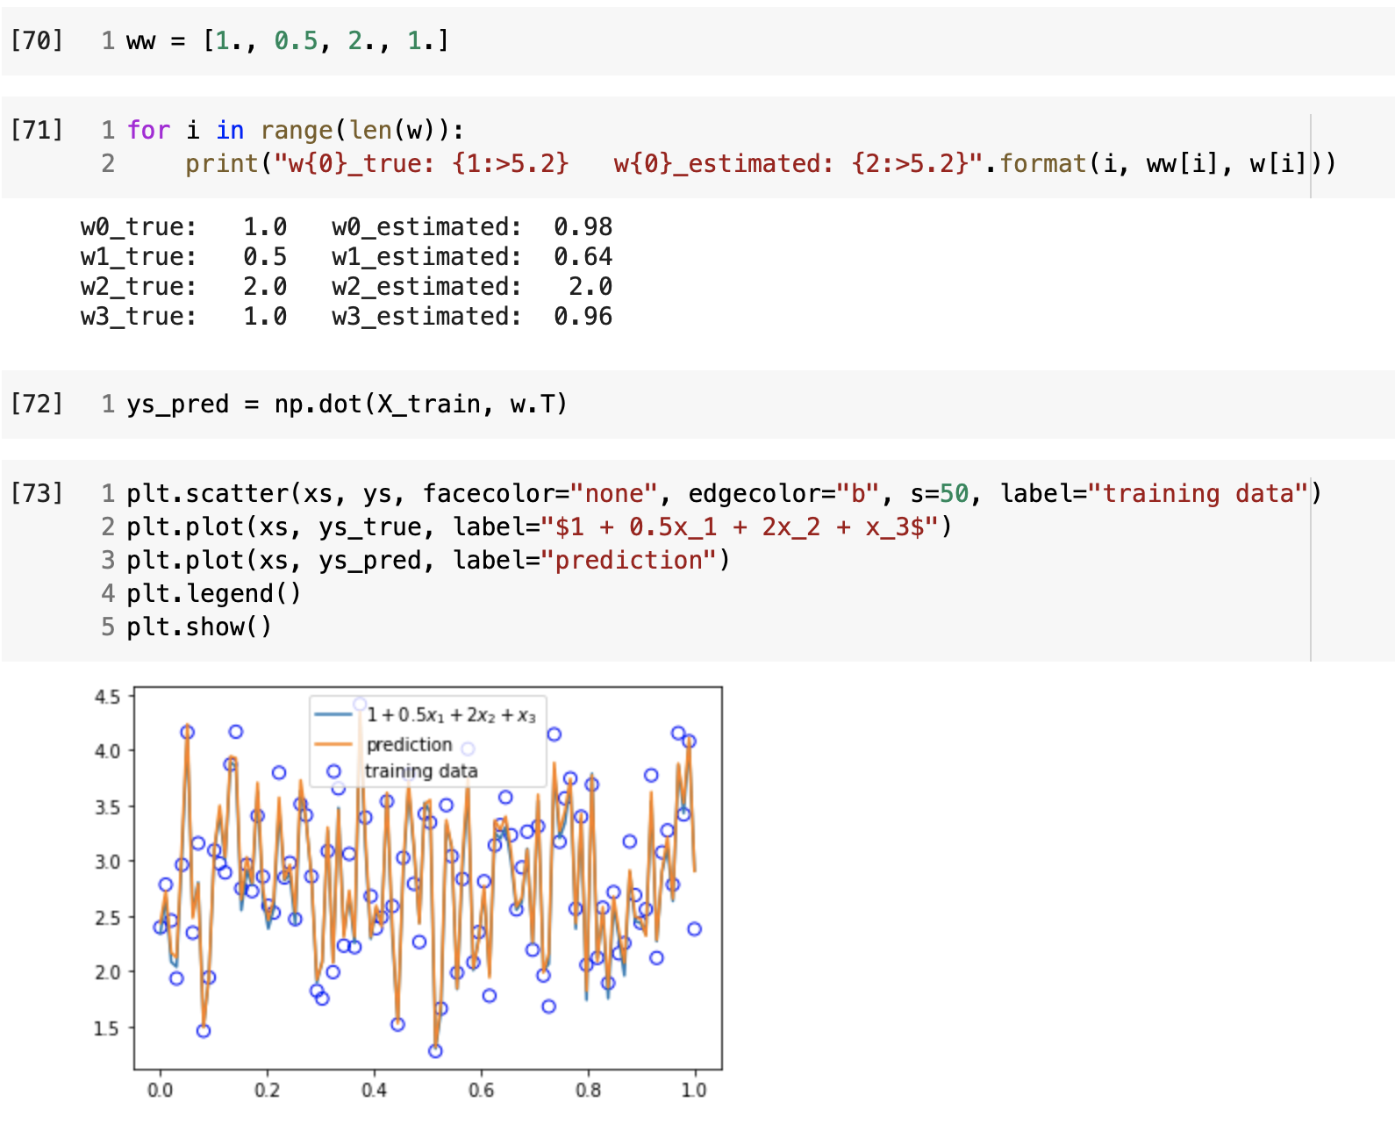Select the cell [72] execution counter
Image resolution: width=1395 pixels, height=1146 pixels.
[37, 404]
